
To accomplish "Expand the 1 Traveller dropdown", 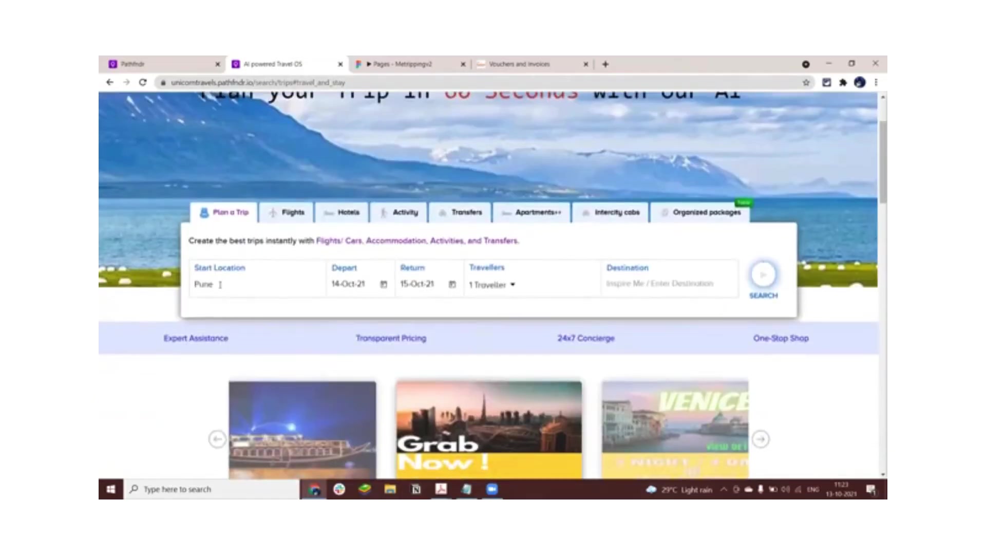I will click(491, 285).
